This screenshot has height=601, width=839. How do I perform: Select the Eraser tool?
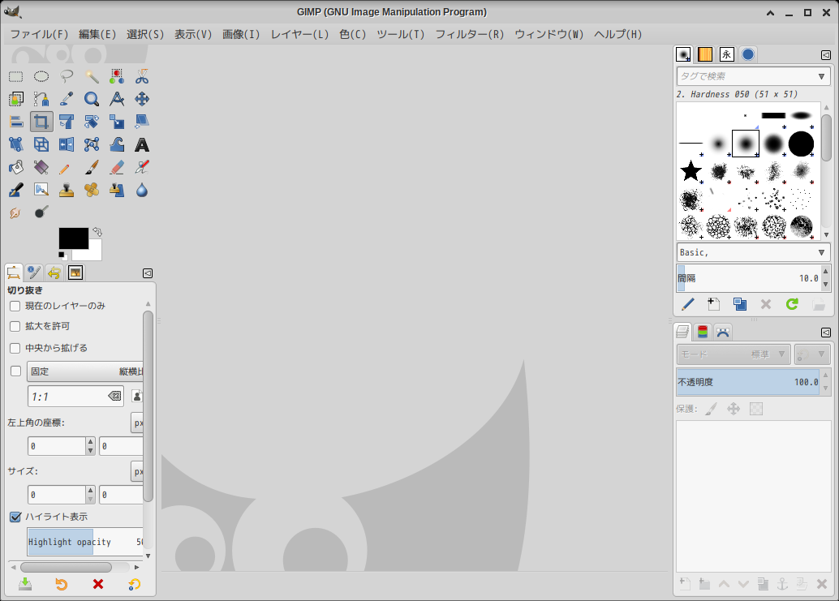click(117, 167)
